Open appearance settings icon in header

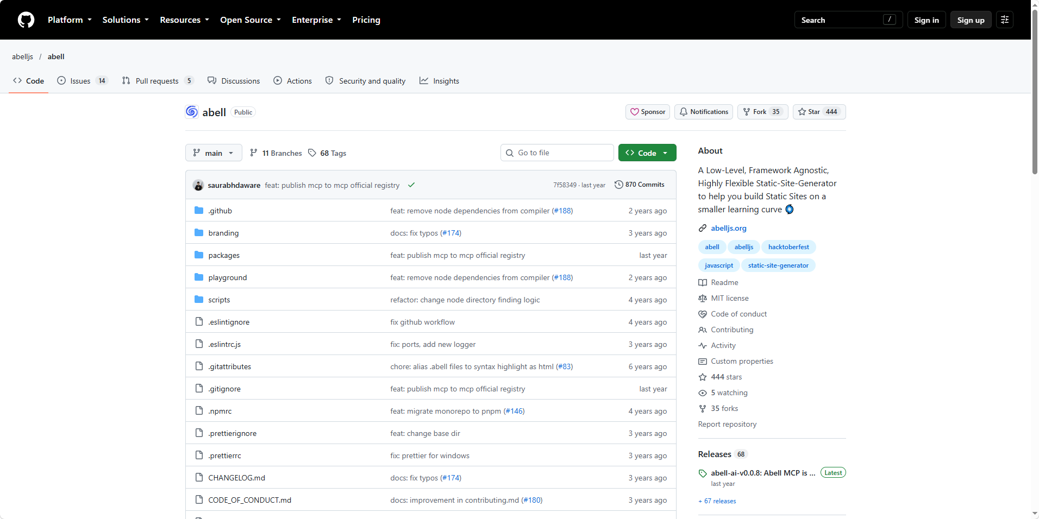click(x=1005, y=20)
